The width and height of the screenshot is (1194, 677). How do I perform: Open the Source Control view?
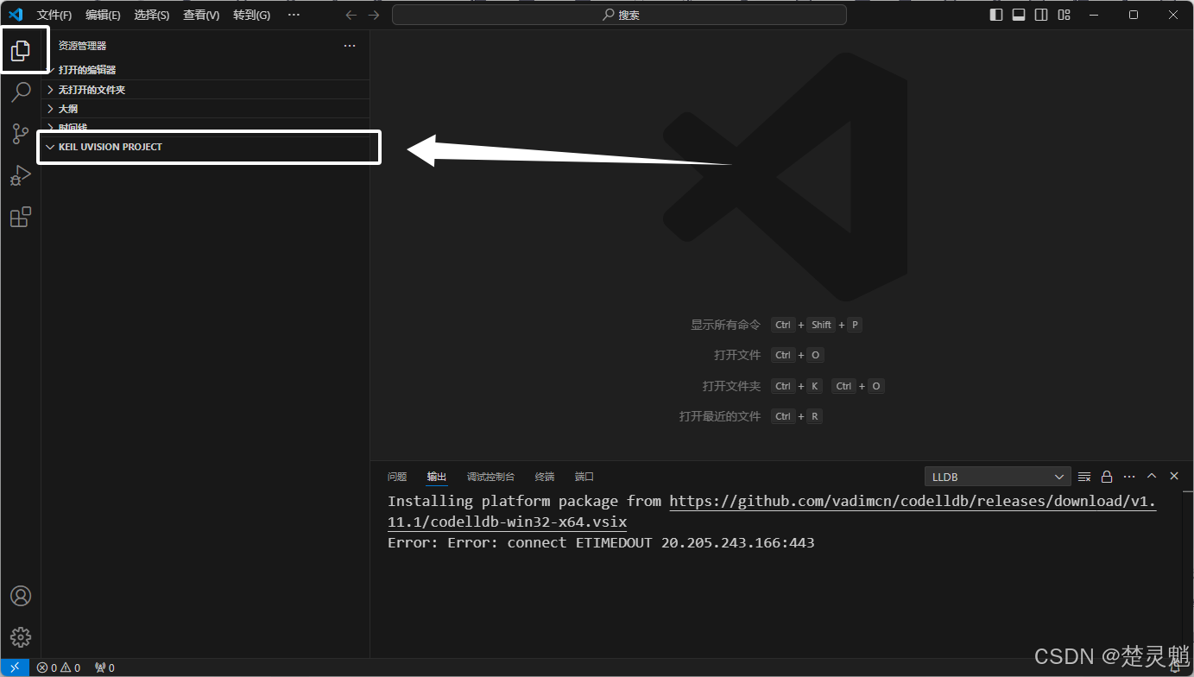[21, 133]
